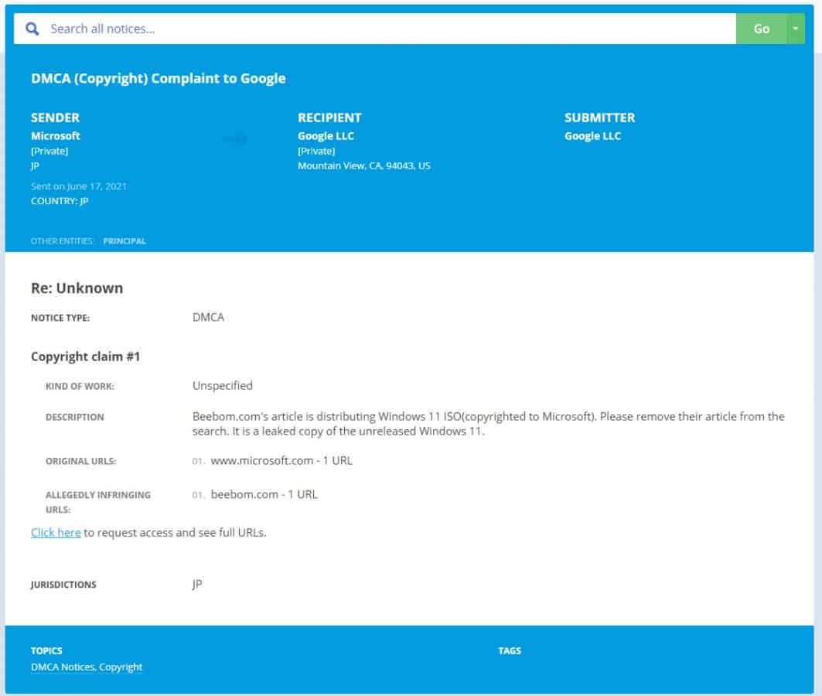The width and height of the screenshot is (822, 696).
Task: Switch to the Principal tab
Action: tap(124, 241)
